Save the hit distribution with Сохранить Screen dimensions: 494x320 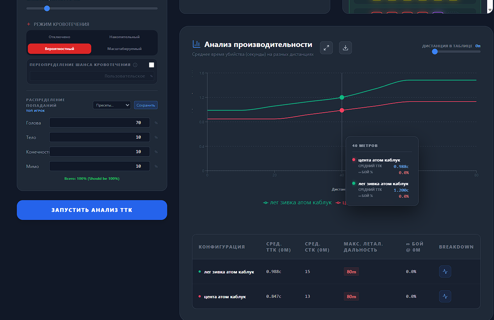tap(146, 105)
